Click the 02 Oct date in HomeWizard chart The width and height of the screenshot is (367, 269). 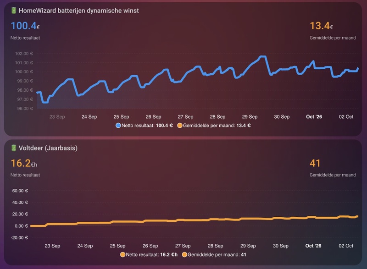pos(346,116)
